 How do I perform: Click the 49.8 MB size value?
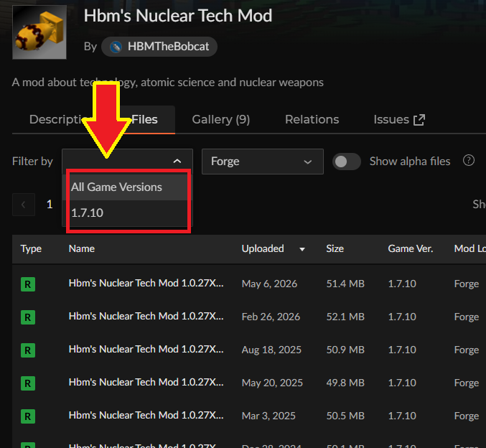(345, 383)
